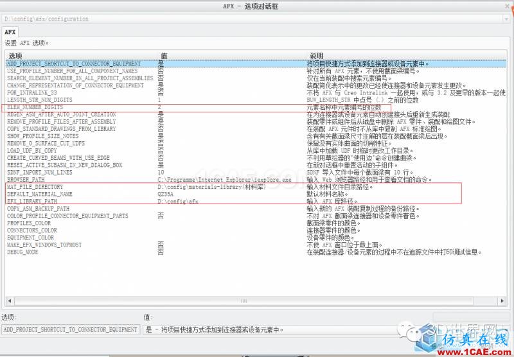Select EFX_LIBRARY_PATH option
This screenshot has height=357, width=514.
[31, 201]
